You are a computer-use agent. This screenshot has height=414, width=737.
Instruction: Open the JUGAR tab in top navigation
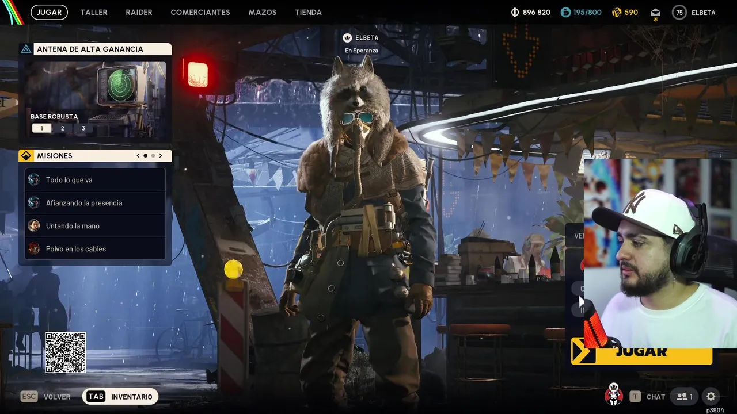coord(49,12)
